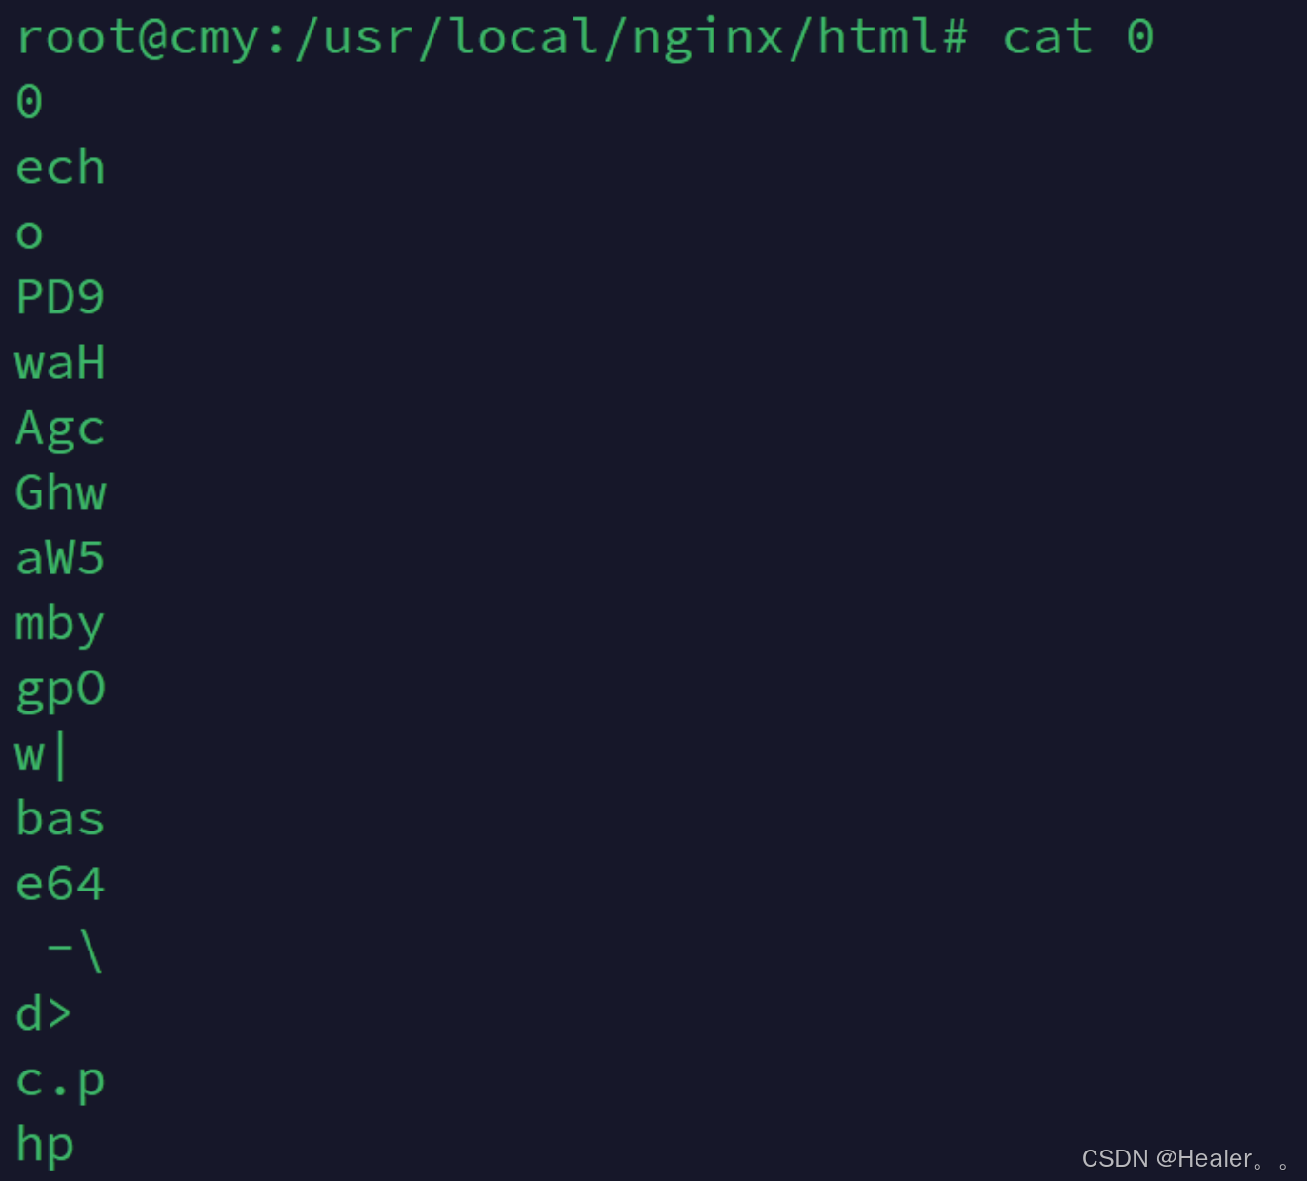
Task: Click the output line 'ech'
Action: click(x=60, y=167)
